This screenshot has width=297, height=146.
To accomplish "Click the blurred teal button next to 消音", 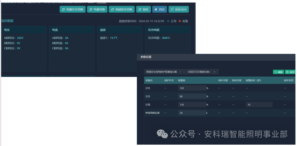I will point(179,9).
